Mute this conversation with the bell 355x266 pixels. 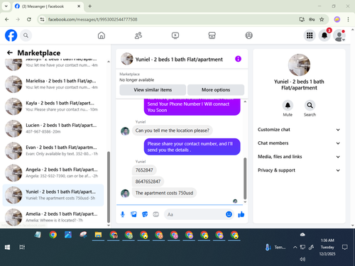(x=288, y=105)
